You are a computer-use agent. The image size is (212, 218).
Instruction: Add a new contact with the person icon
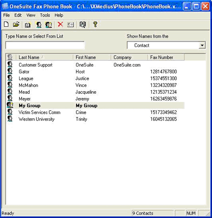pyautogui.click(x=39, y=25)
